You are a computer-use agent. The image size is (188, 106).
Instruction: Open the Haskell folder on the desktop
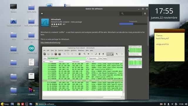pyautogui.click(x=14, y=77)
